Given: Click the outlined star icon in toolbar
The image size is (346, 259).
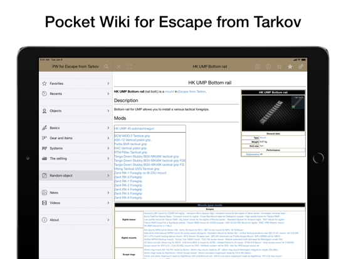Looking at the screenshot, I should coord(279,66).
